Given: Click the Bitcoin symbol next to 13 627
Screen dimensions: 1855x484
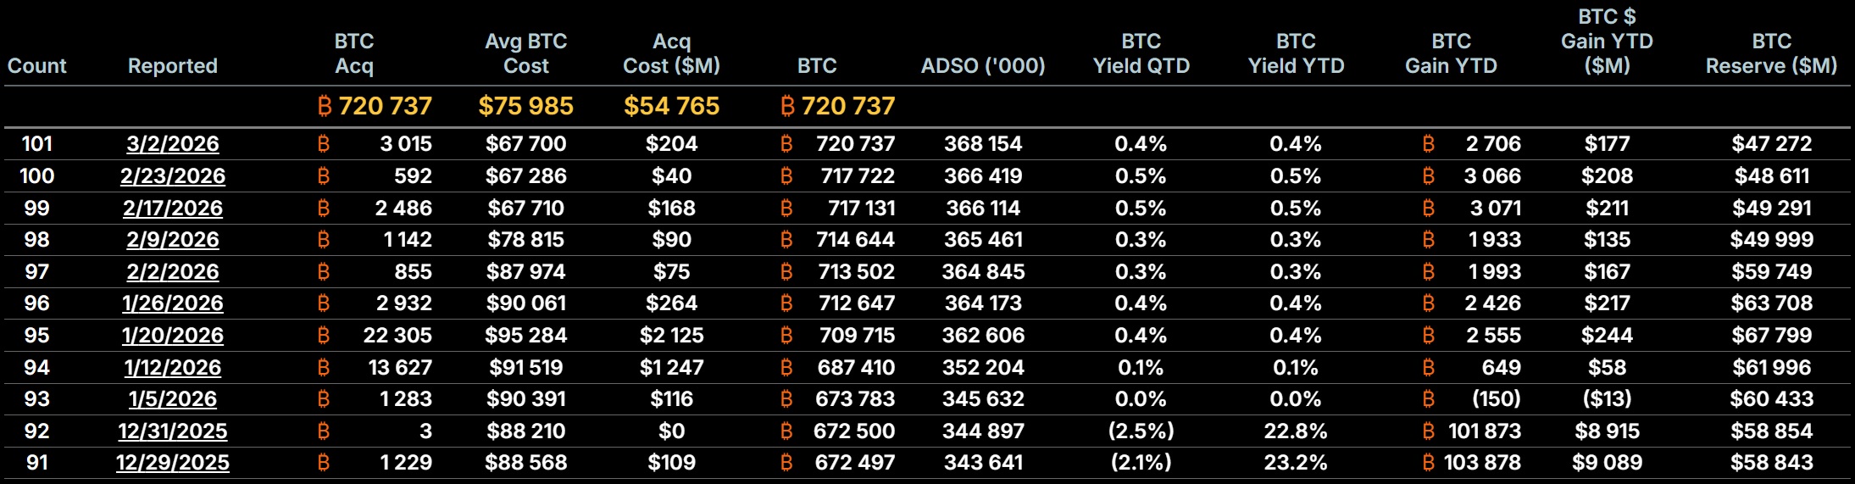Looking at the screenshot, I should [323, 367].
